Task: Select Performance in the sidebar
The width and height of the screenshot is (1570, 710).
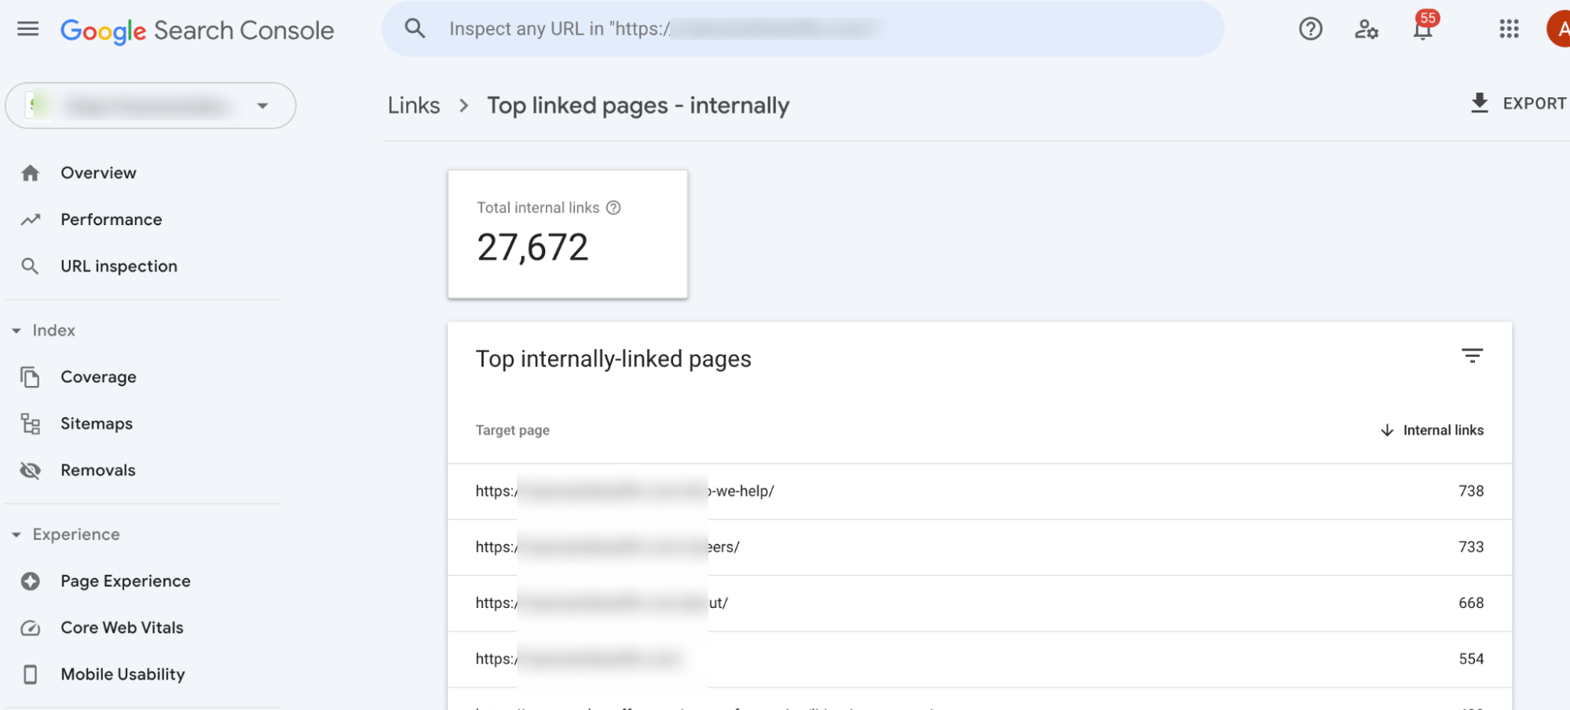Action: tap(111, 219)
